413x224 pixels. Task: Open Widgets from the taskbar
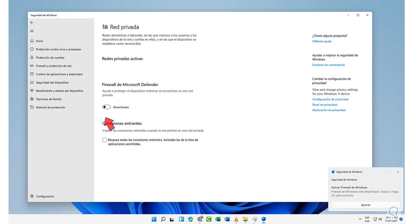click(x=181, y=219)
